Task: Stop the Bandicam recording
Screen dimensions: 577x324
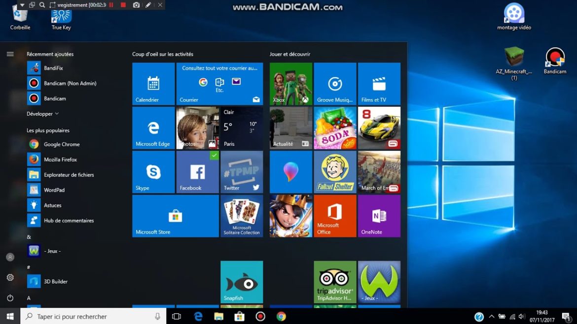Action: [x=123, y=5]
